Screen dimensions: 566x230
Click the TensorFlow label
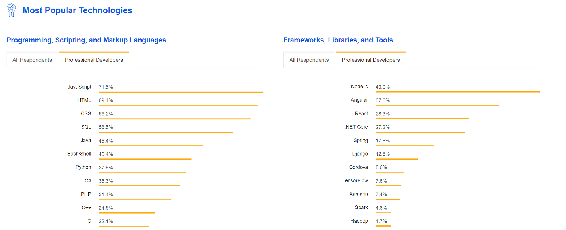tap(355, 180)
